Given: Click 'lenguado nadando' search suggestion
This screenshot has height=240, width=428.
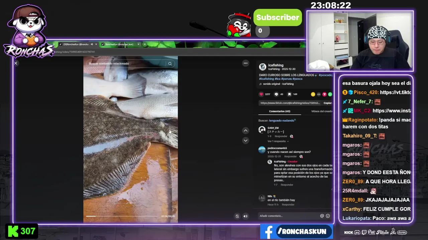Looking at the screenshot, I should pos(282,120).
